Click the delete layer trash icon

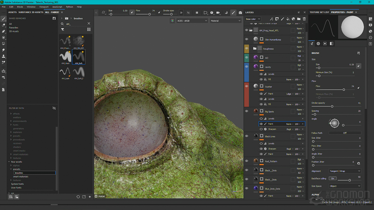[x=304, y=19]
